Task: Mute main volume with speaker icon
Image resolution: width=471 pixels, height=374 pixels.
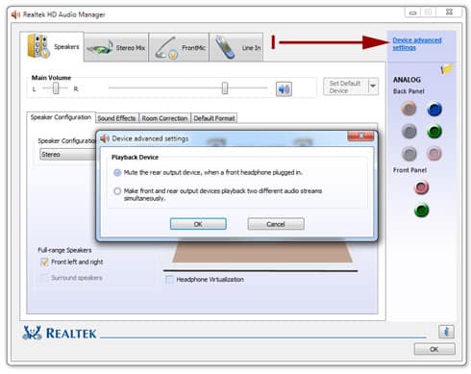Action: coord(284,89)
